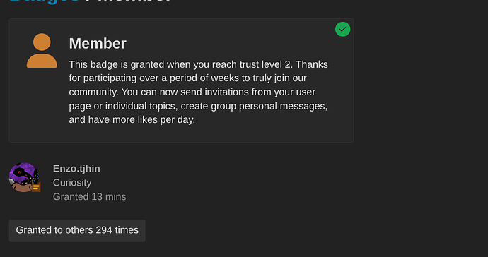
Task: Click the trust level 2 description line
Action: 198,64
